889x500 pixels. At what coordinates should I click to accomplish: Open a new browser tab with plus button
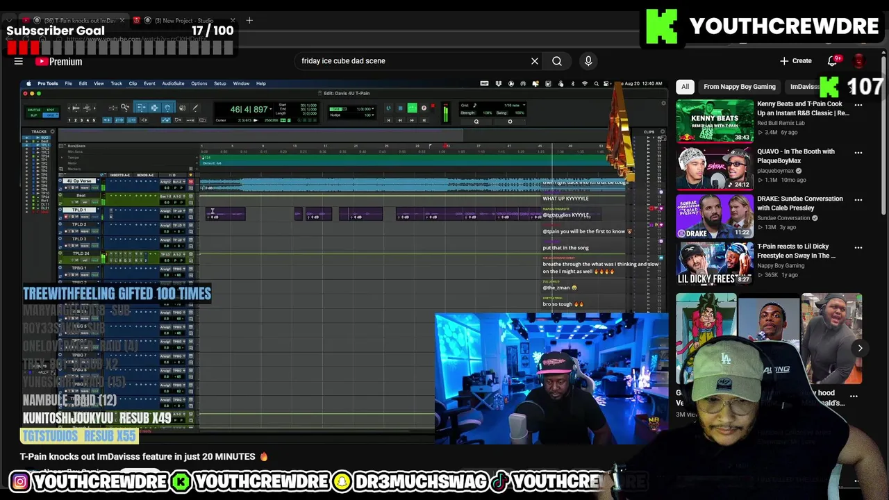pos(249,21)
